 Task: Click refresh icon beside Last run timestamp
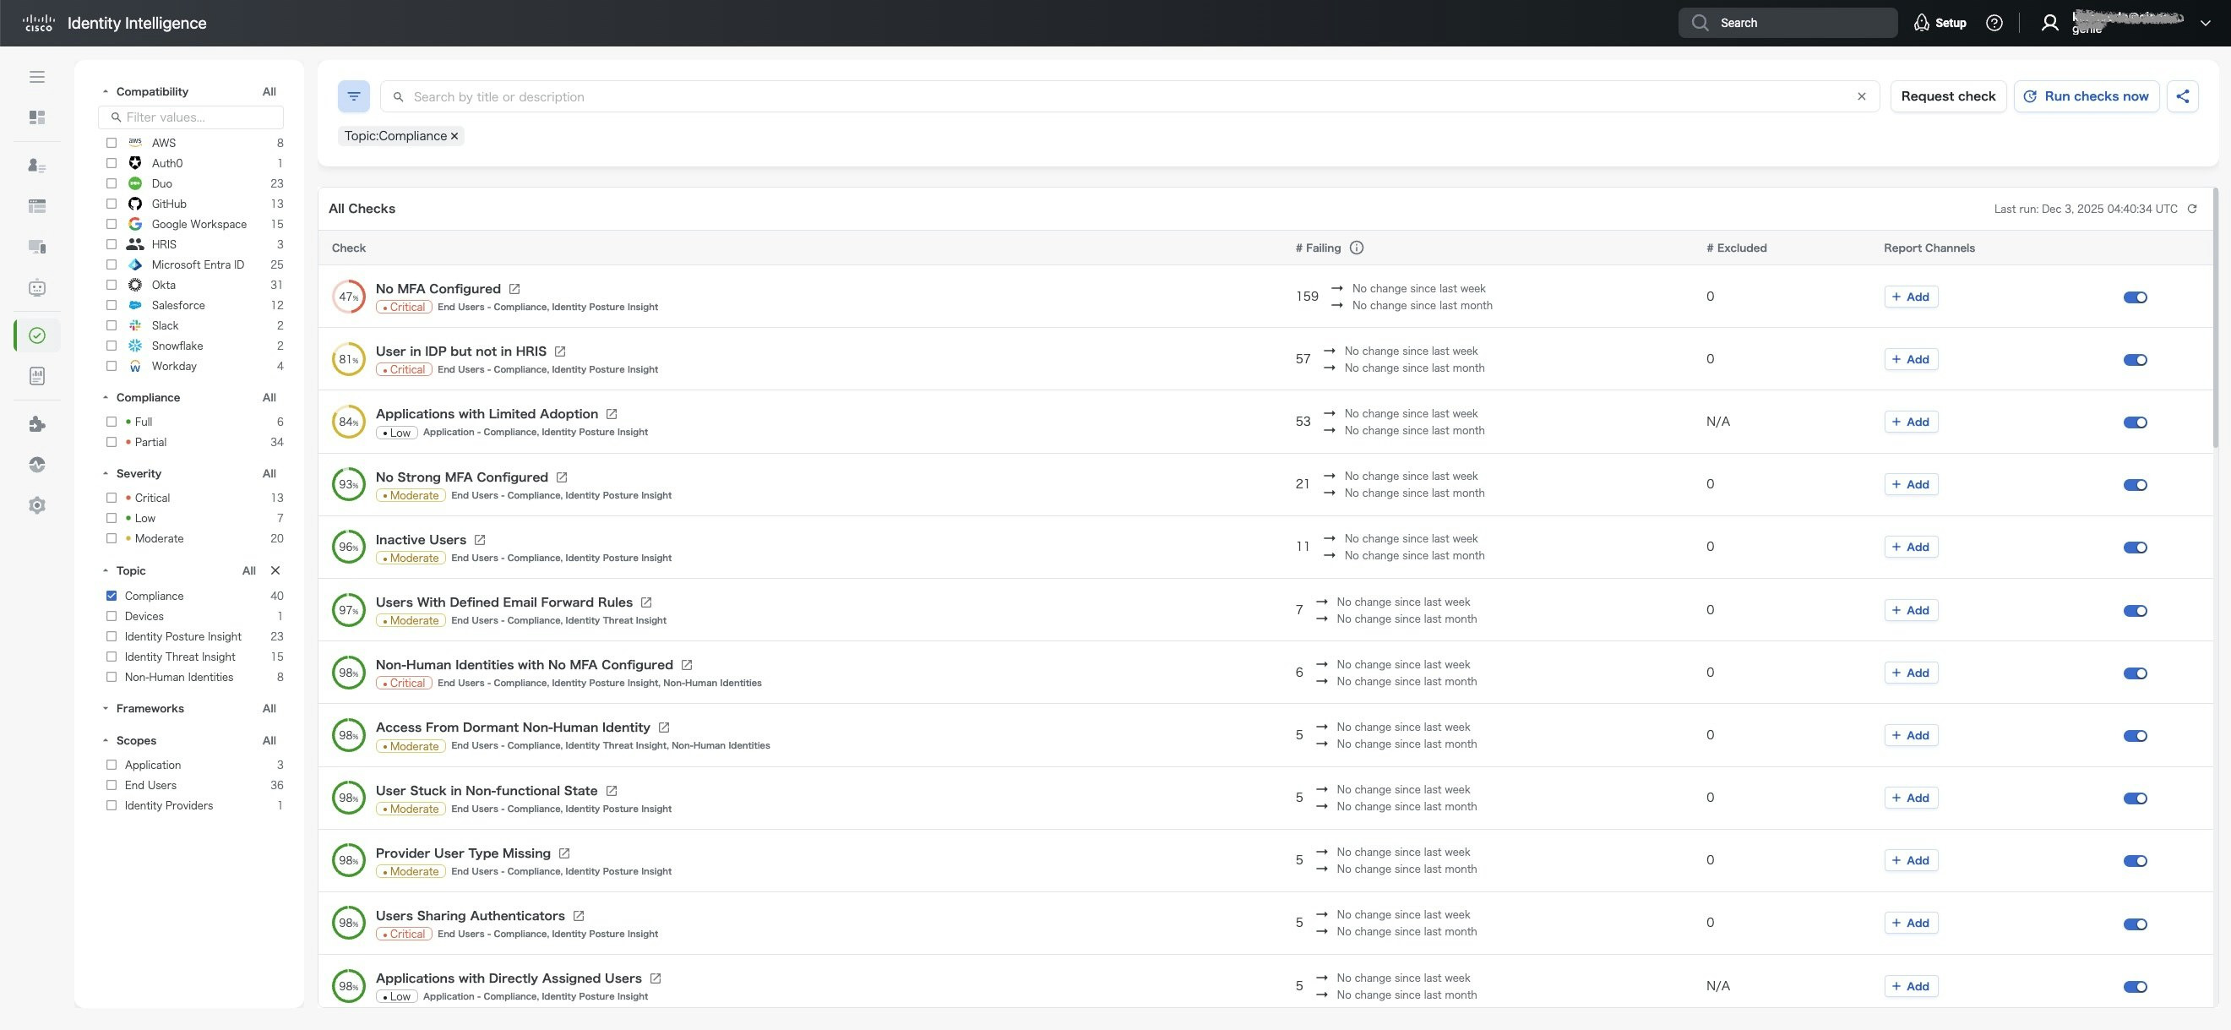pyautogui.click(x=2192, y=209)
